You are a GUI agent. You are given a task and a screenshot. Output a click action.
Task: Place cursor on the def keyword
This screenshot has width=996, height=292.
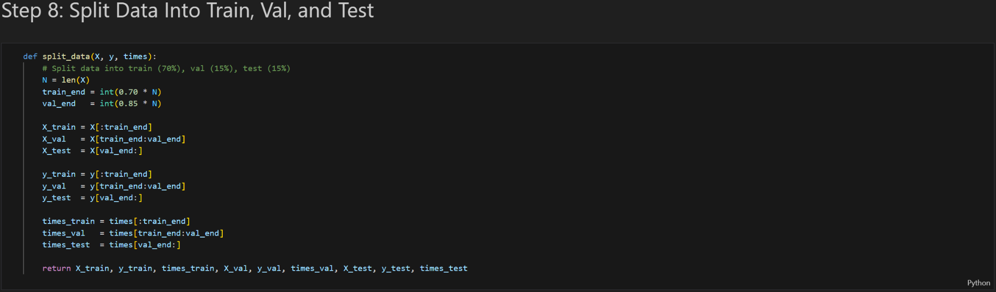(30, 56)
